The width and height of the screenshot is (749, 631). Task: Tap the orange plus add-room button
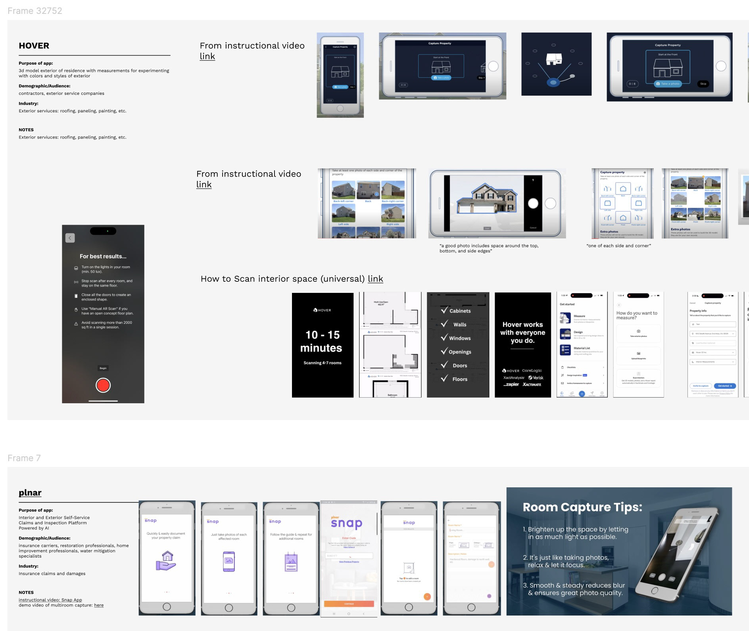[427, 596]
